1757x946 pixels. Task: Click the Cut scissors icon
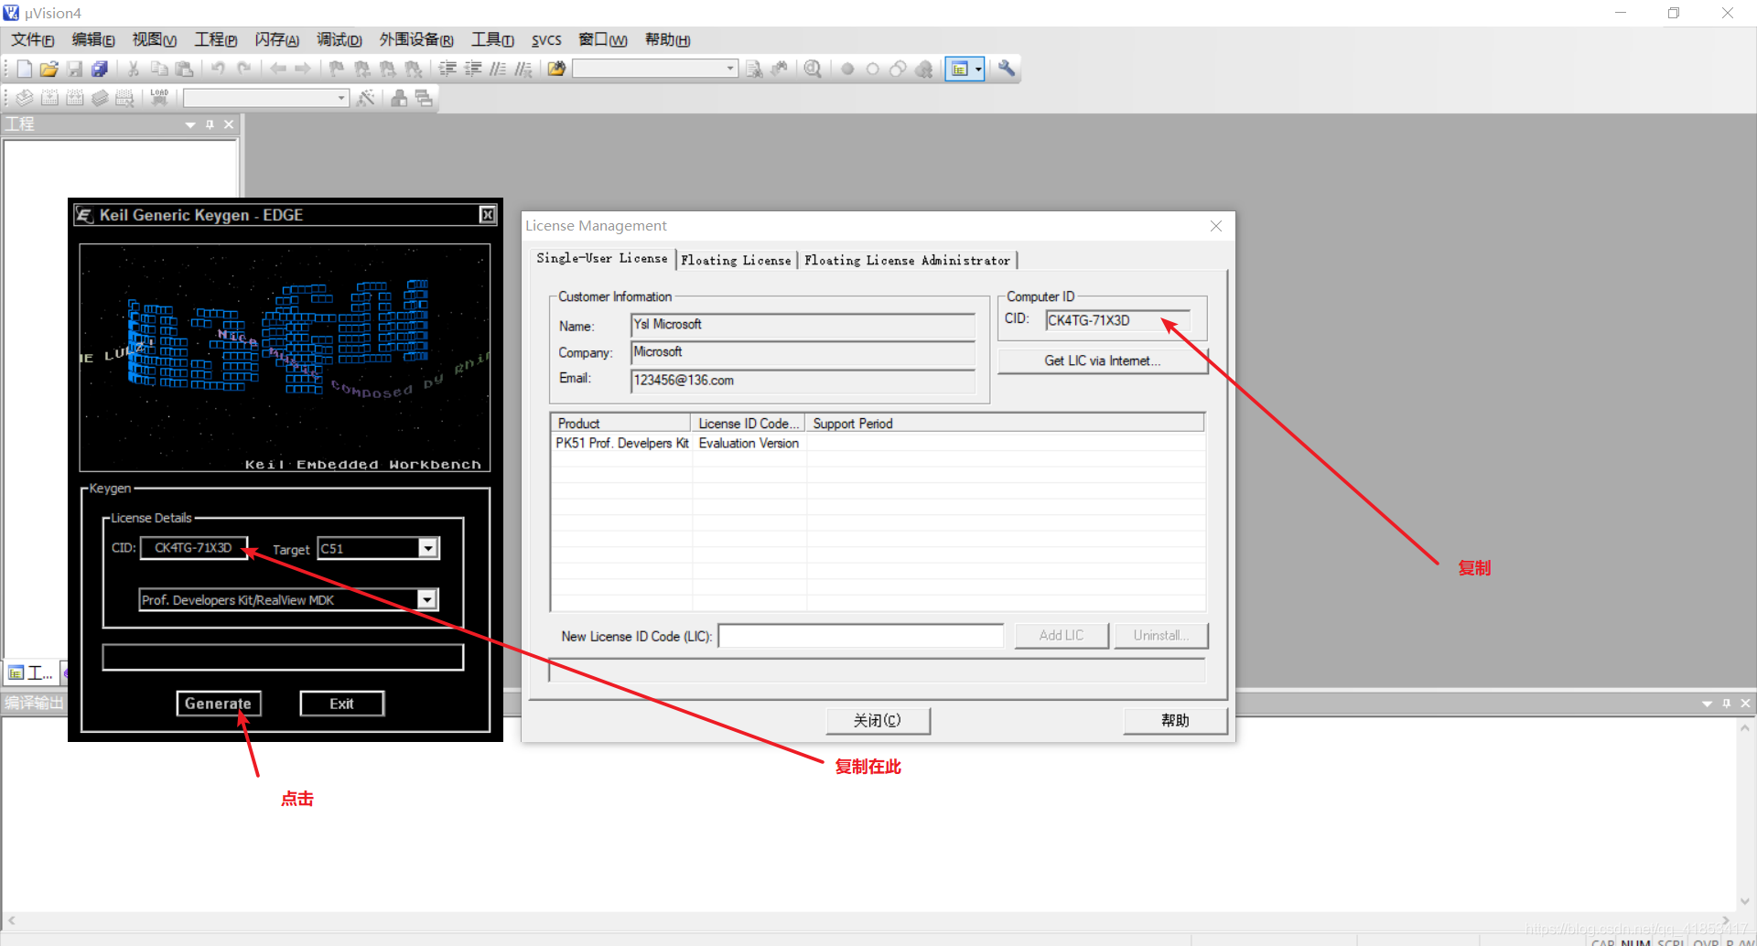[x=134, y=69]
